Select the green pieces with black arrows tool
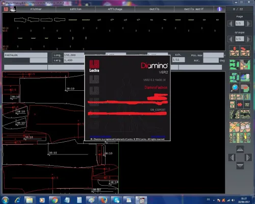This screenshot has width=255, height=204. tap(234, 65)
